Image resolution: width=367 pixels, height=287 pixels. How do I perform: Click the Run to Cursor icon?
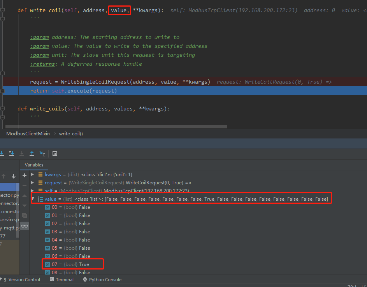tap(42, 154)
